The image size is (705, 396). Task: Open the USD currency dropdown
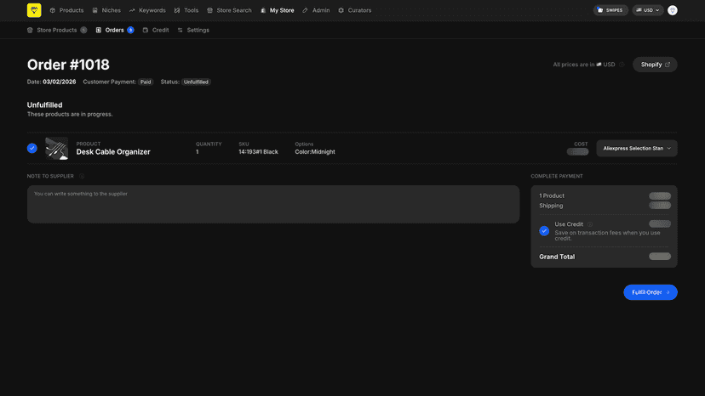pyautogui.click(x=648, y=10)
